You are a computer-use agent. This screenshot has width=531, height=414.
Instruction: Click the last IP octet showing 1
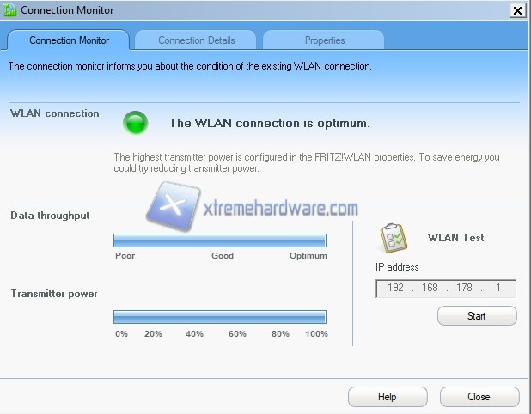(499, 289)
